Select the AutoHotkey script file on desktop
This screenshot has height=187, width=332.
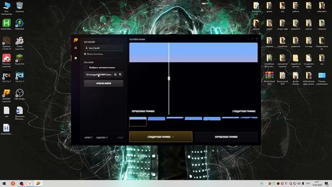pyautogui.click(x=6, y=129)
